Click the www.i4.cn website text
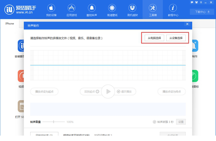The height and width of the screenshot is (141, 216). click(24, 12)
